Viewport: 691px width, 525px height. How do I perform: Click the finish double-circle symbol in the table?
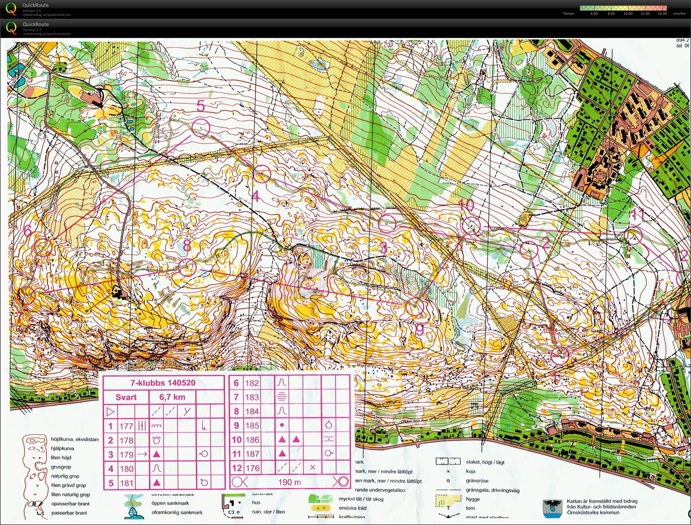pyautogui.click(x=343, y=482)
